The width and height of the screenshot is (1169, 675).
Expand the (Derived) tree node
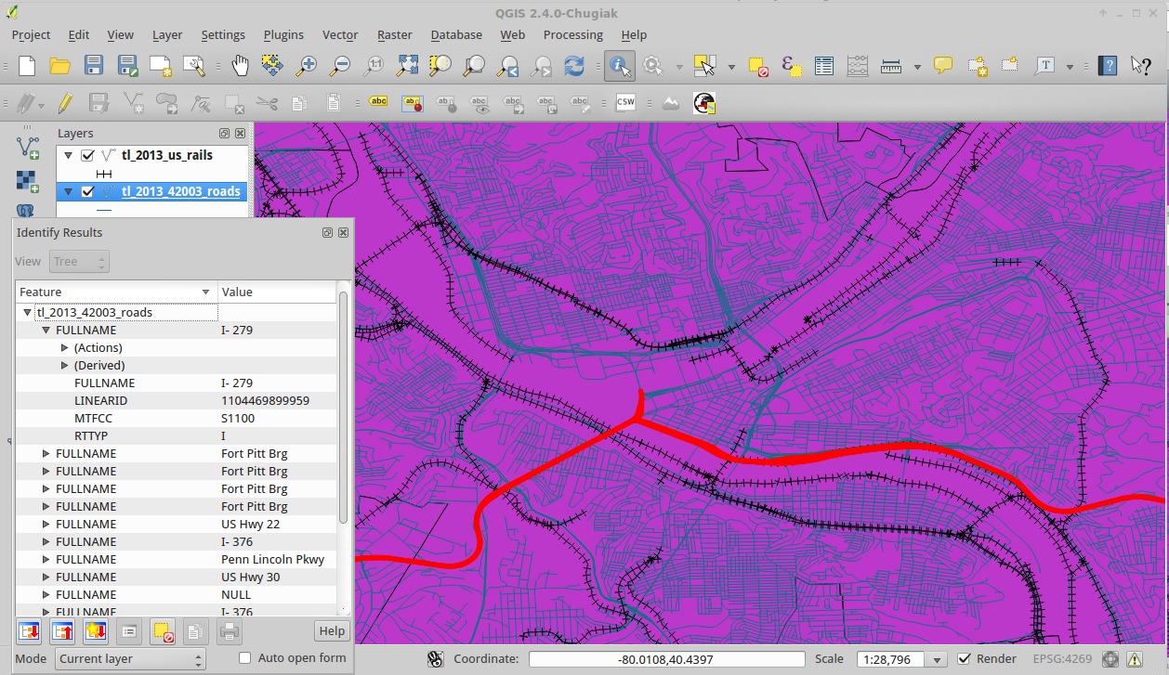[x=65, y=366]
